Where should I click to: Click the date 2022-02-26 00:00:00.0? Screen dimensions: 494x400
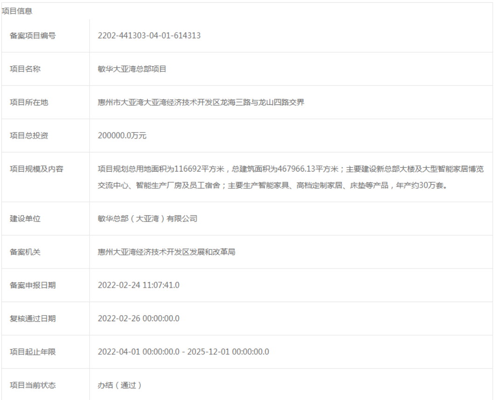138,319
